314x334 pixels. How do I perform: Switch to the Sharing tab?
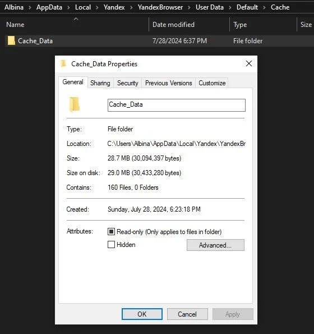(x=100, y=83)
